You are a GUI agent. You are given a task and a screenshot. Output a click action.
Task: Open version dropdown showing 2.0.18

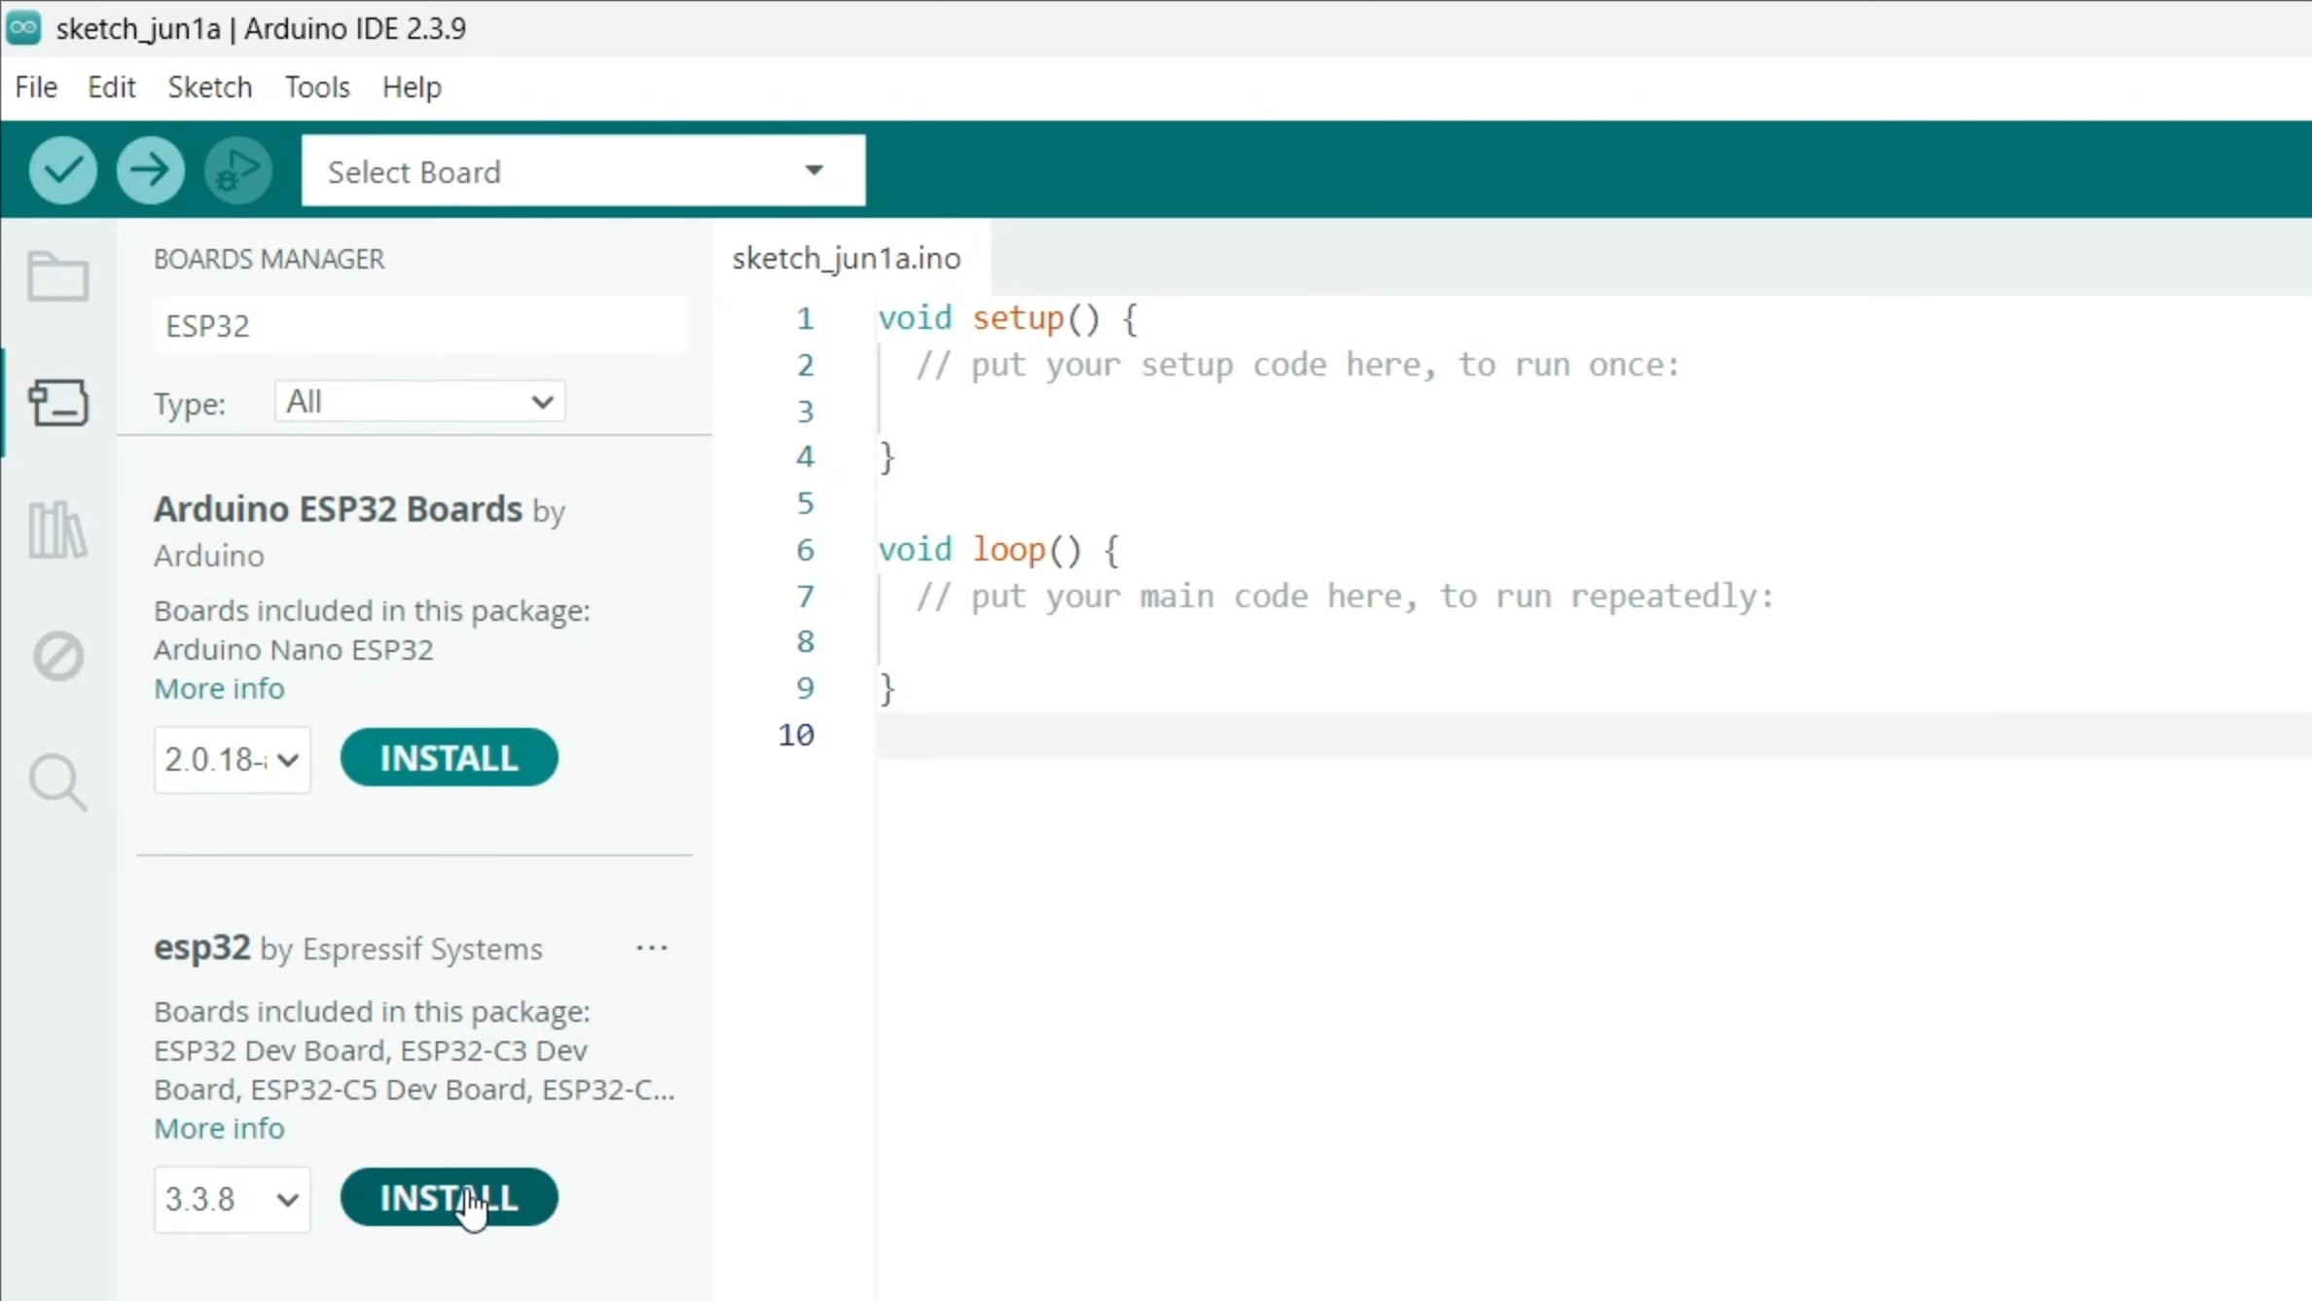232,759
